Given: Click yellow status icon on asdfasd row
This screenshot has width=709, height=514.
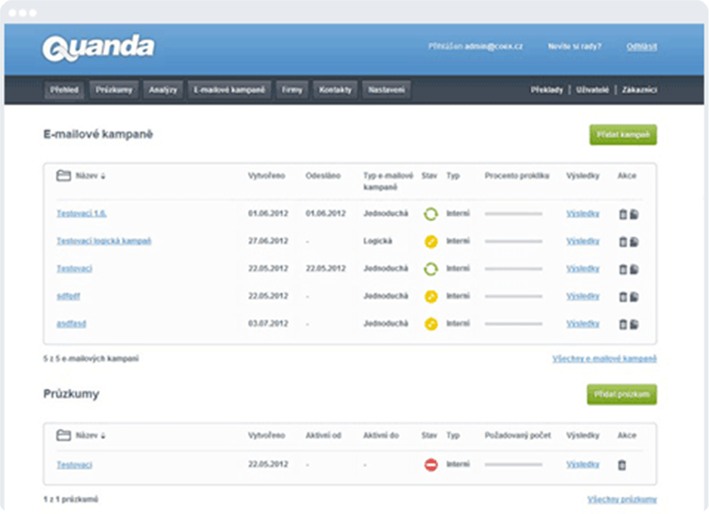Looking at the screenshot, I should click(x=430, y=324).
